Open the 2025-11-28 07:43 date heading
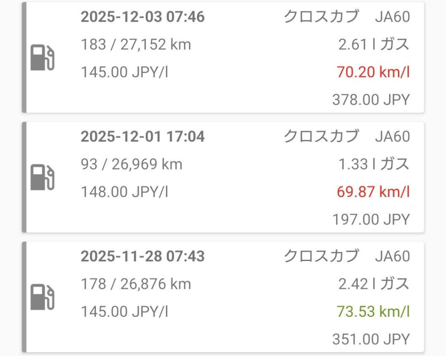 (142, 256)
